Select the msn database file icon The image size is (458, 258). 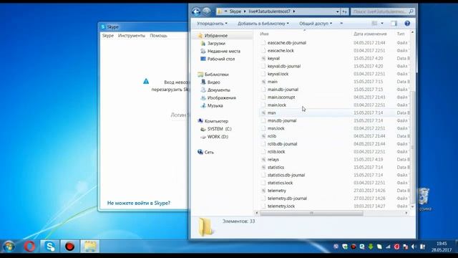(263, 113)
